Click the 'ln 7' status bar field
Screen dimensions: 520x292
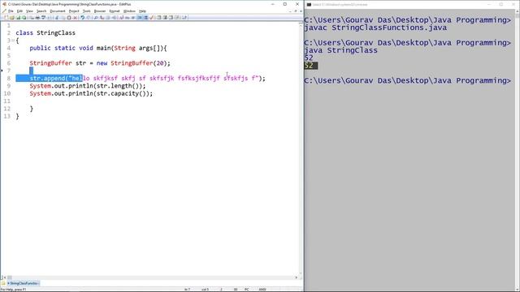[x=188, y=290]
